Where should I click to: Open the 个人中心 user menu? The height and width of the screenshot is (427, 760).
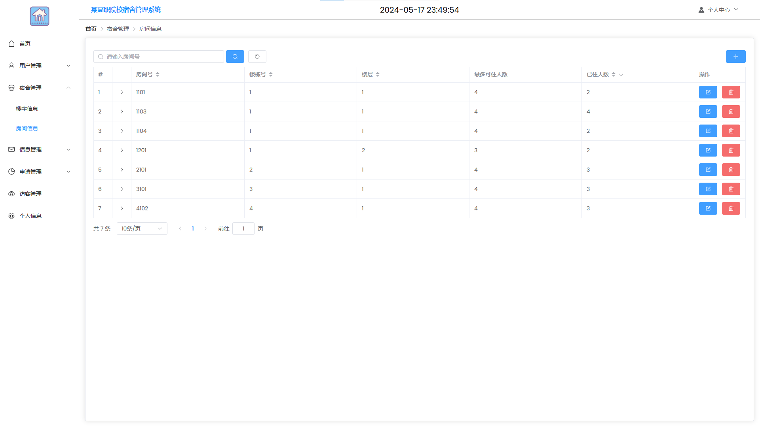click(718, 10)
